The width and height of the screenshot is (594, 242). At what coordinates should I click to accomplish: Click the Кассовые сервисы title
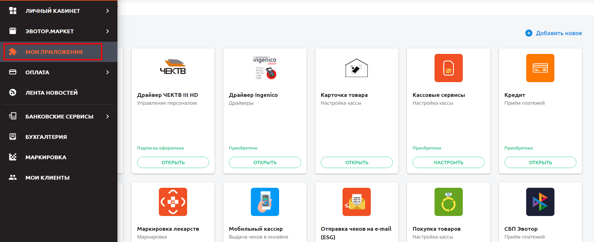(439, 95)
